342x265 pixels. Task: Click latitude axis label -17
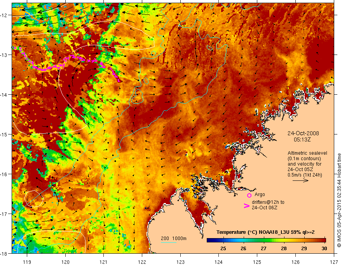[x=4, y=214]
